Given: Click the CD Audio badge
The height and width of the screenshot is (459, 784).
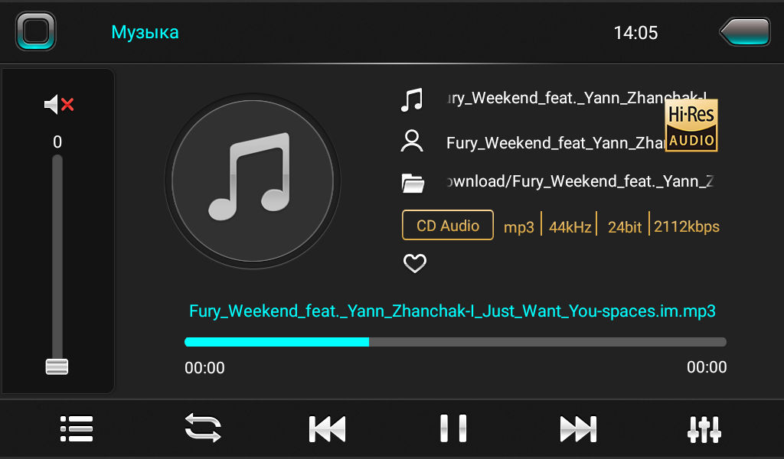Looking at the screenshot, I should click(x=447, y=225).
